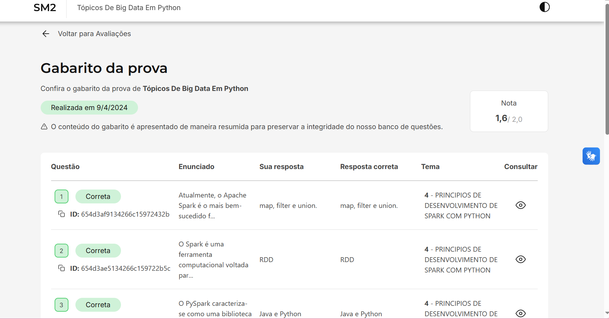Click the back arrow icon
Image resolution: width=609 pixels, height=319 pixels.
click(46, 34)
